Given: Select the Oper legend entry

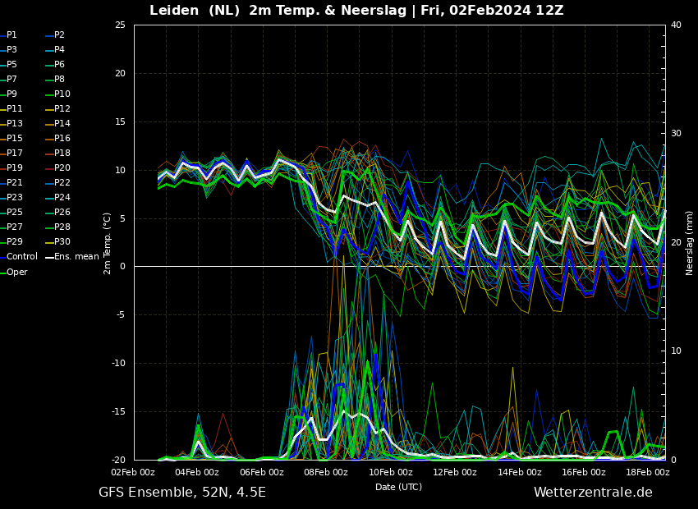Looking at the screenshot, I should (17, 272).
